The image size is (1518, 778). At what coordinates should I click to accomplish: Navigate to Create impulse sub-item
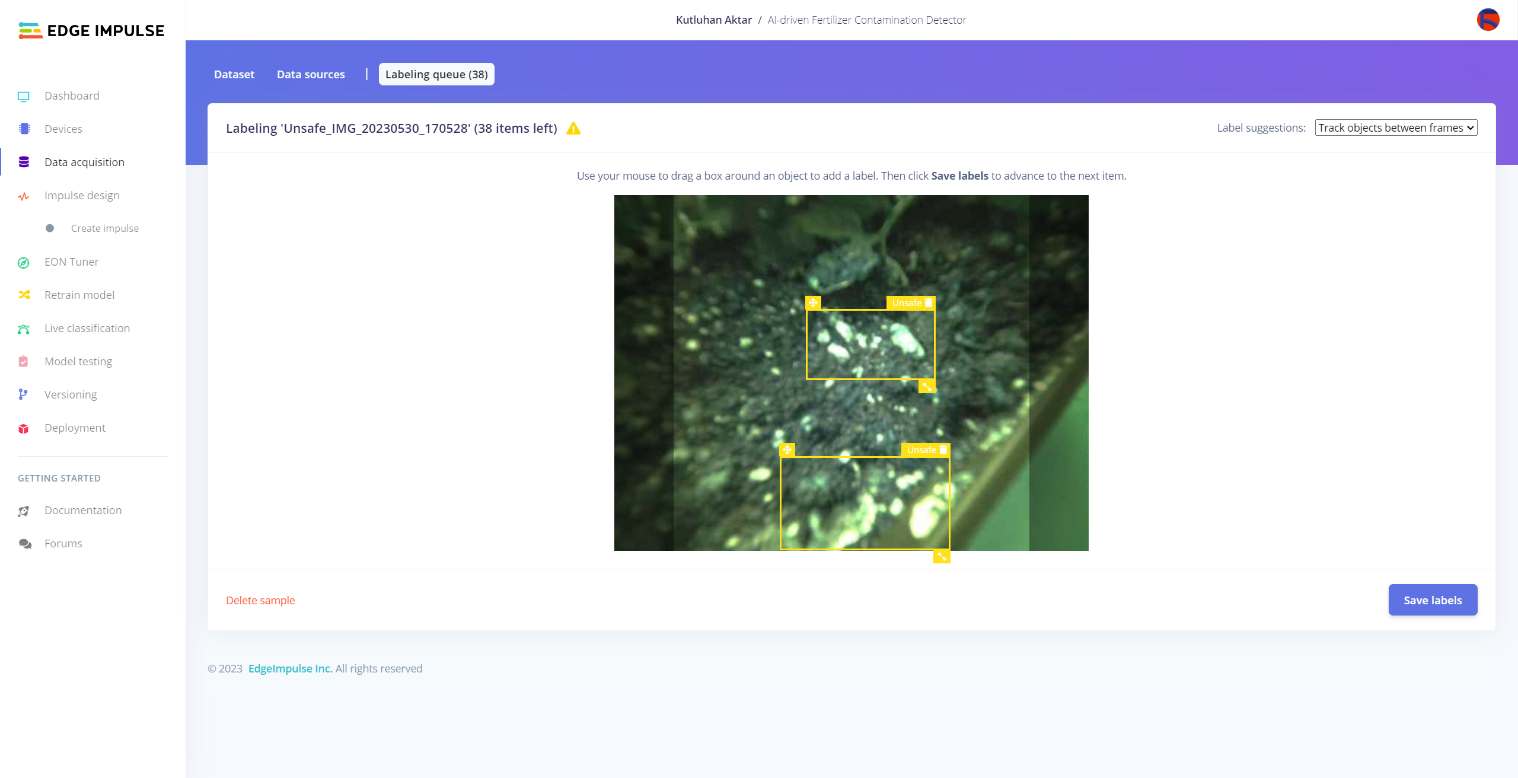pos(104,229)
